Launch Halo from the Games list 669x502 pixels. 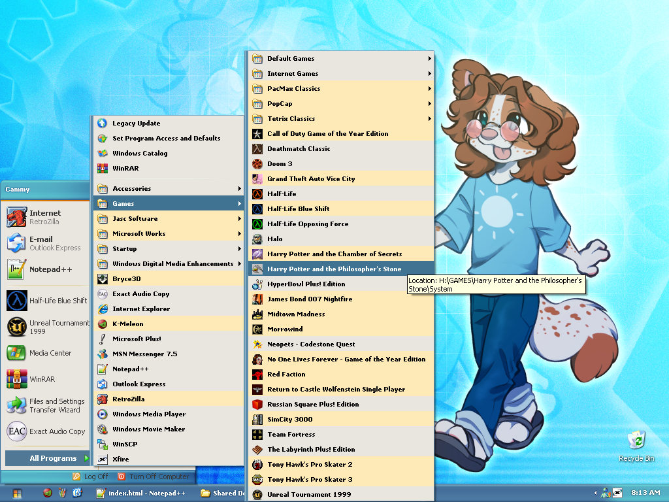(274, 239)
